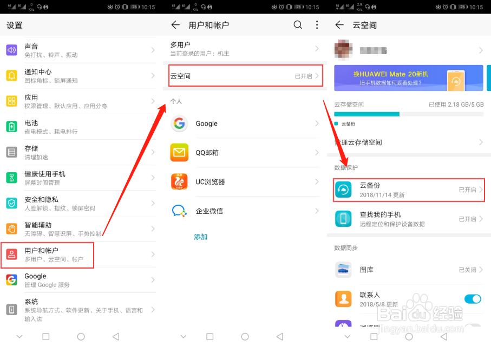This screenshot has height=346, width=491.
Task: Open 云备份 2018/11/14 更新 entry
Action: tap(409, 190)
